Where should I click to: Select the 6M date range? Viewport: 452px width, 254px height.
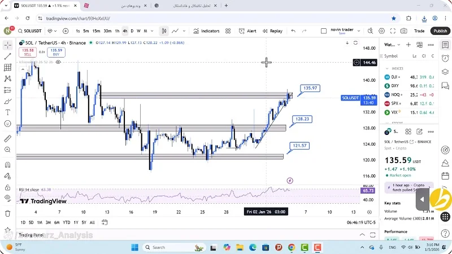tap(57, 222)
